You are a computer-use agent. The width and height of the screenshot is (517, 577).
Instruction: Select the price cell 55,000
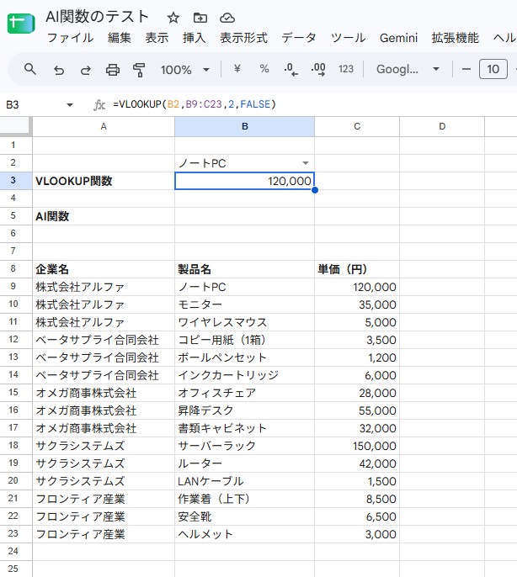(357, 410)
